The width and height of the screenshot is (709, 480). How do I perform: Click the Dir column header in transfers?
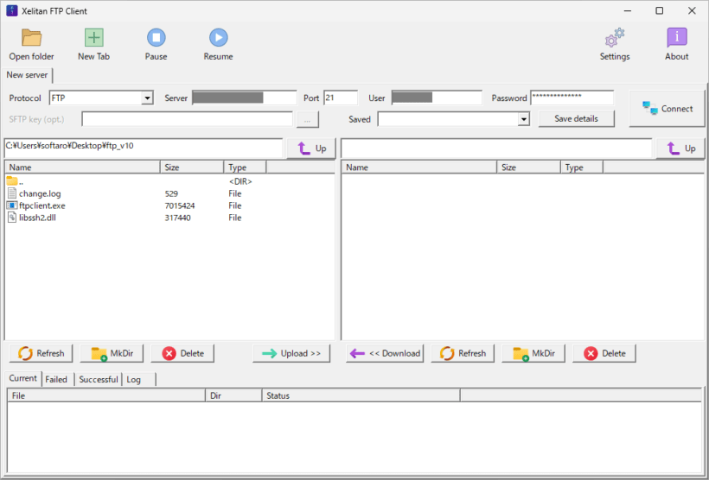pos(233,396)
